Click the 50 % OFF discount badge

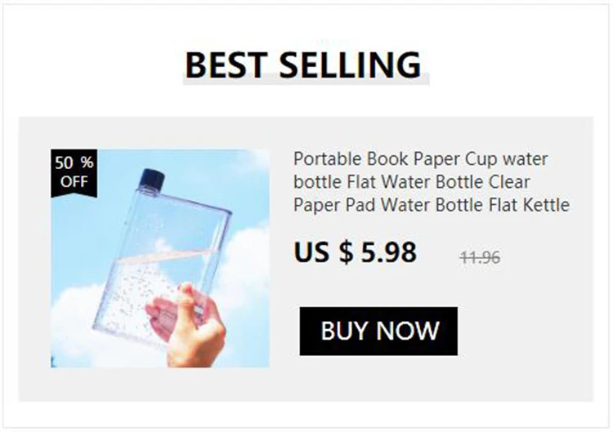[74, 172]
